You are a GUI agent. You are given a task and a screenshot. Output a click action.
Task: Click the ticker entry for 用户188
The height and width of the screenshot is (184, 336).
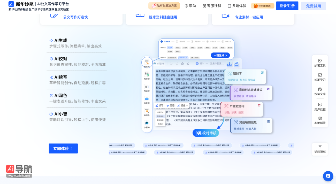pyautogui.click(x=163, y=145)
